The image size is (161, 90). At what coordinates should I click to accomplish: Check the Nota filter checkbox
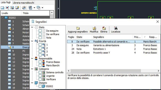[x=40, y=37]
